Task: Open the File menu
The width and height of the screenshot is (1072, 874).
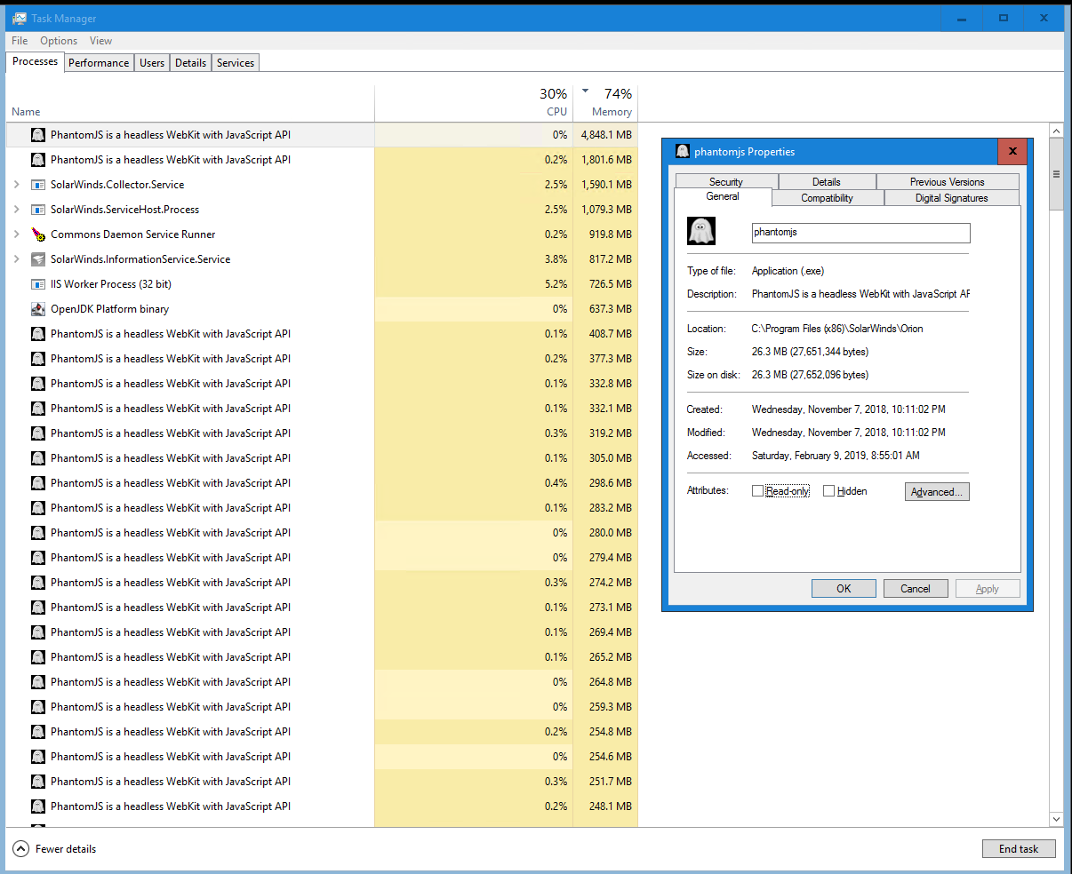Action: [20, 41]
